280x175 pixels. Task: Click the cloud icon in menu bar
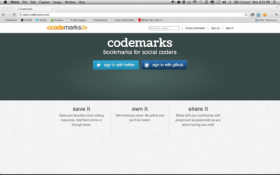tap(179, 2)
